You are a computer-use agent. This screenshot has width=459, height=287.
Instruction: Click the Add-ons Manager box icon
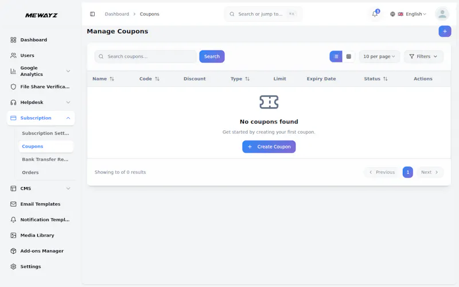[x=13, y=251]
